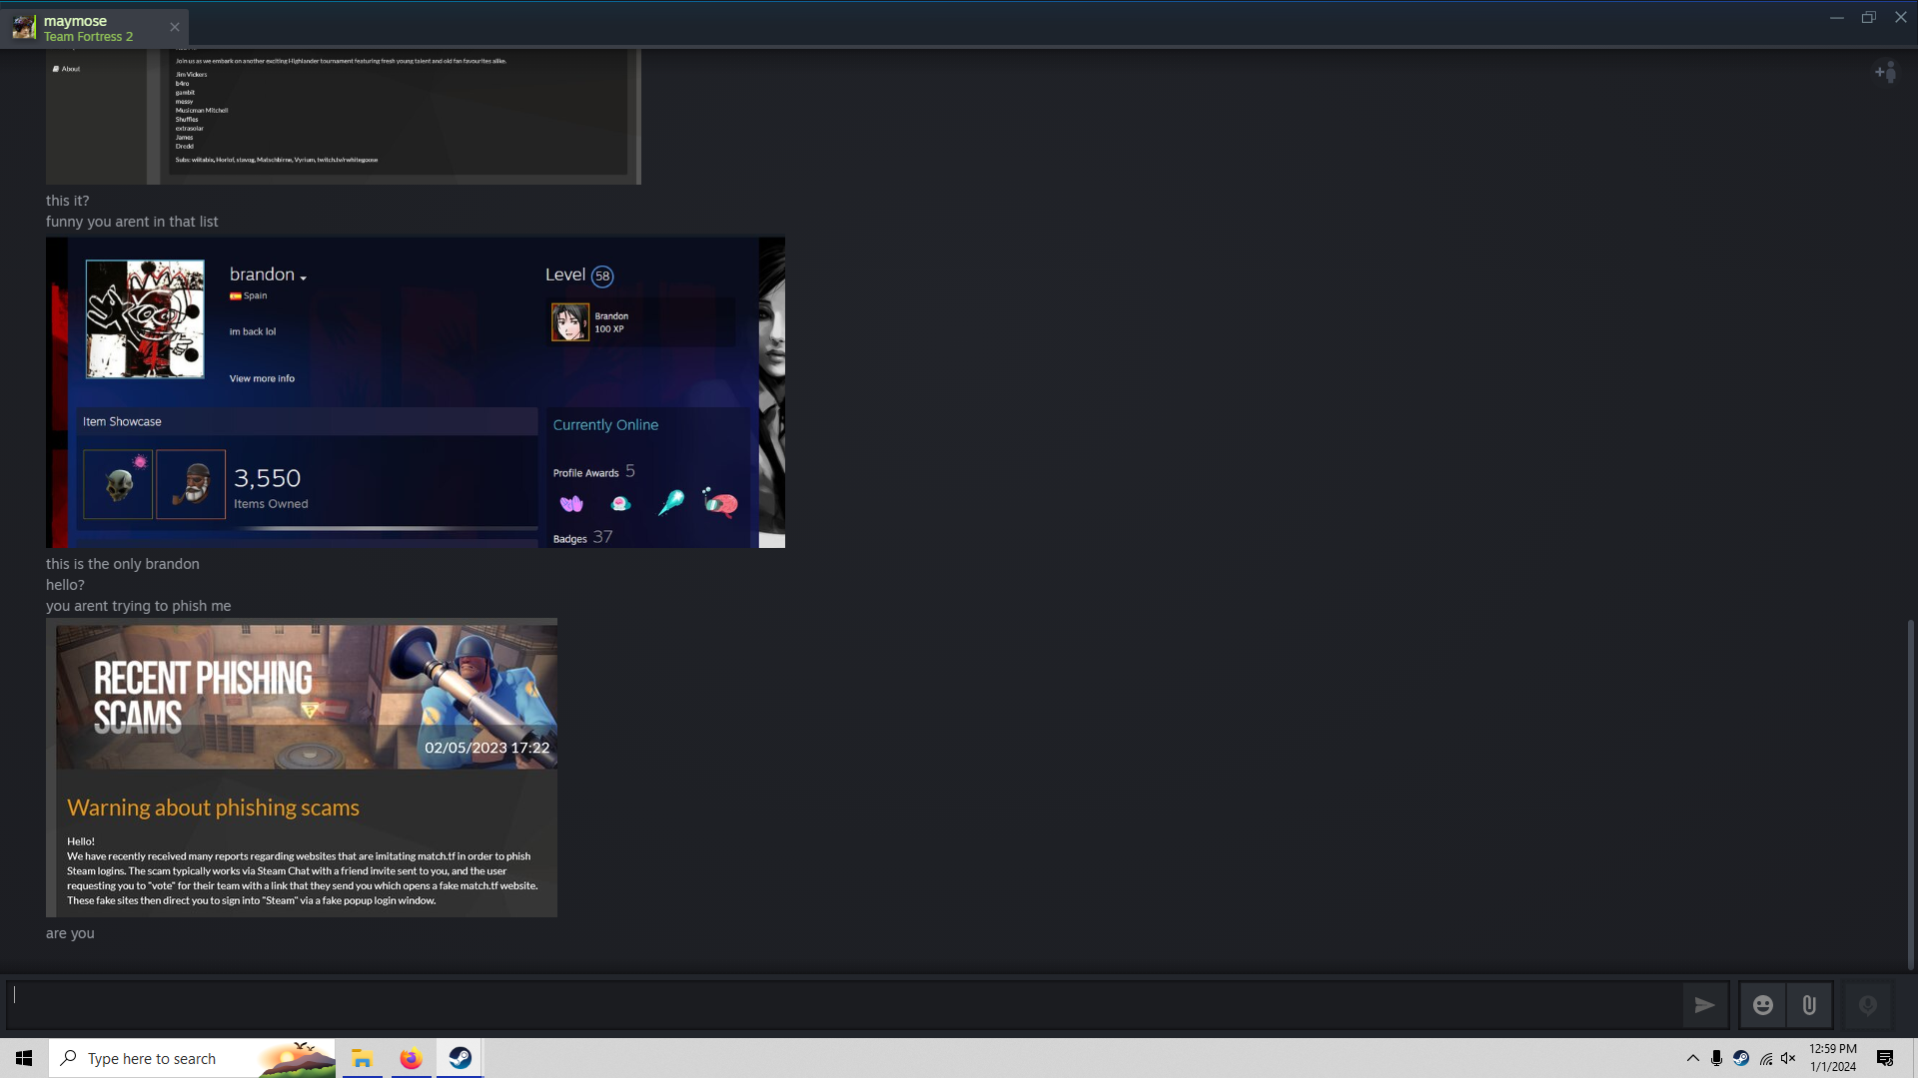Expand hidden system tray icons
Image resolution: width=1918 pixels, height=1078 pixels.
point(1693,1058)
